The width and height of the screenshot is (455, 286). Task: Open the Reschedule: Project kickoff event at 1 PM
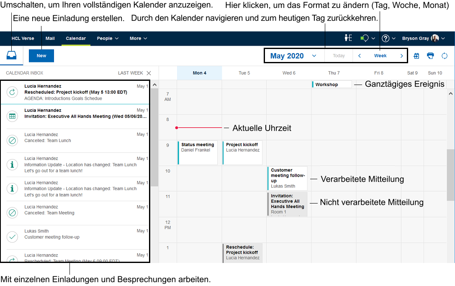pos(242,253)
